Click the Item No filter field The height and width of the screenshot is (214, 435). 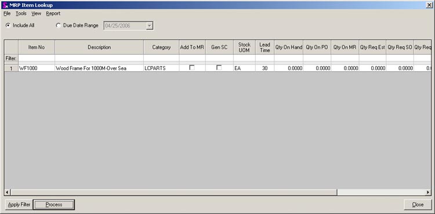coord(37,59)
